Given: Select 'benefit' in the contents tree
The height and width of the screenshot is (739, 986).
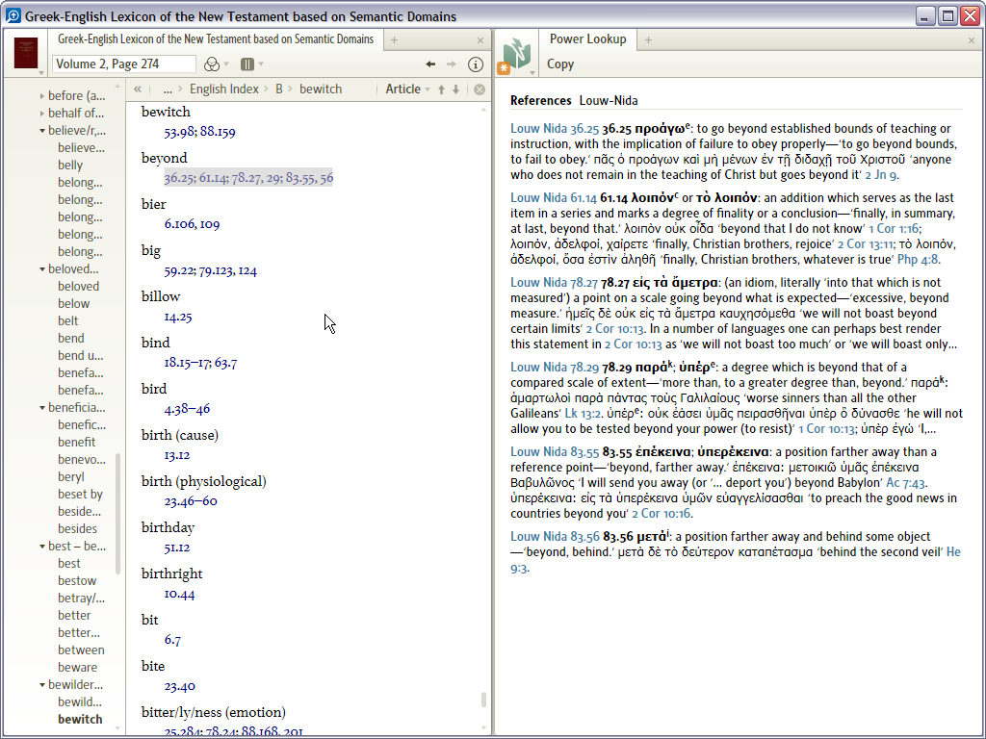Looking at the screenshot, I should (x=77, y=443).
